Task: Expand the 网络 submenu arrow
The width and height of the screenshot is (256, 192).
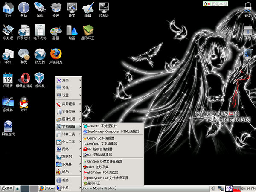Action: (80, 149)
